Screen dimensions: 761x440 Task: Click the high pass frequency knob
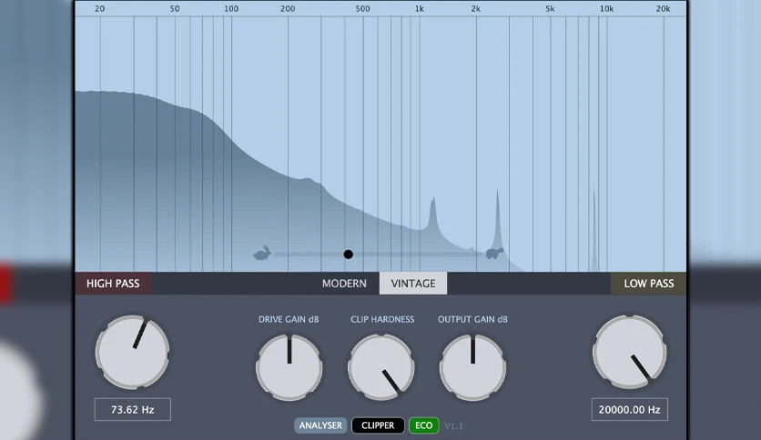(x=133, y=353)
